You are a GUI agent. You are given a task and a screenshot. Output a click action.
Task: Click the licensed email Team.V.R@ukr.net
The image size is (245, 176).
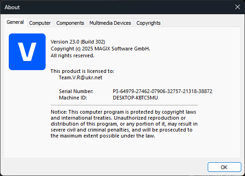tap(81, 77)
